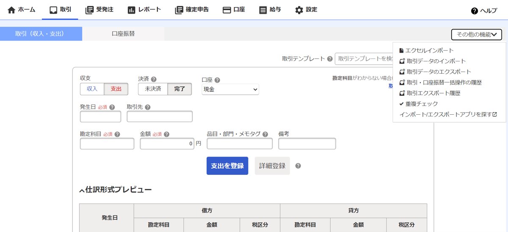
Task: Click the 金額 amount field
Action: 167,144
